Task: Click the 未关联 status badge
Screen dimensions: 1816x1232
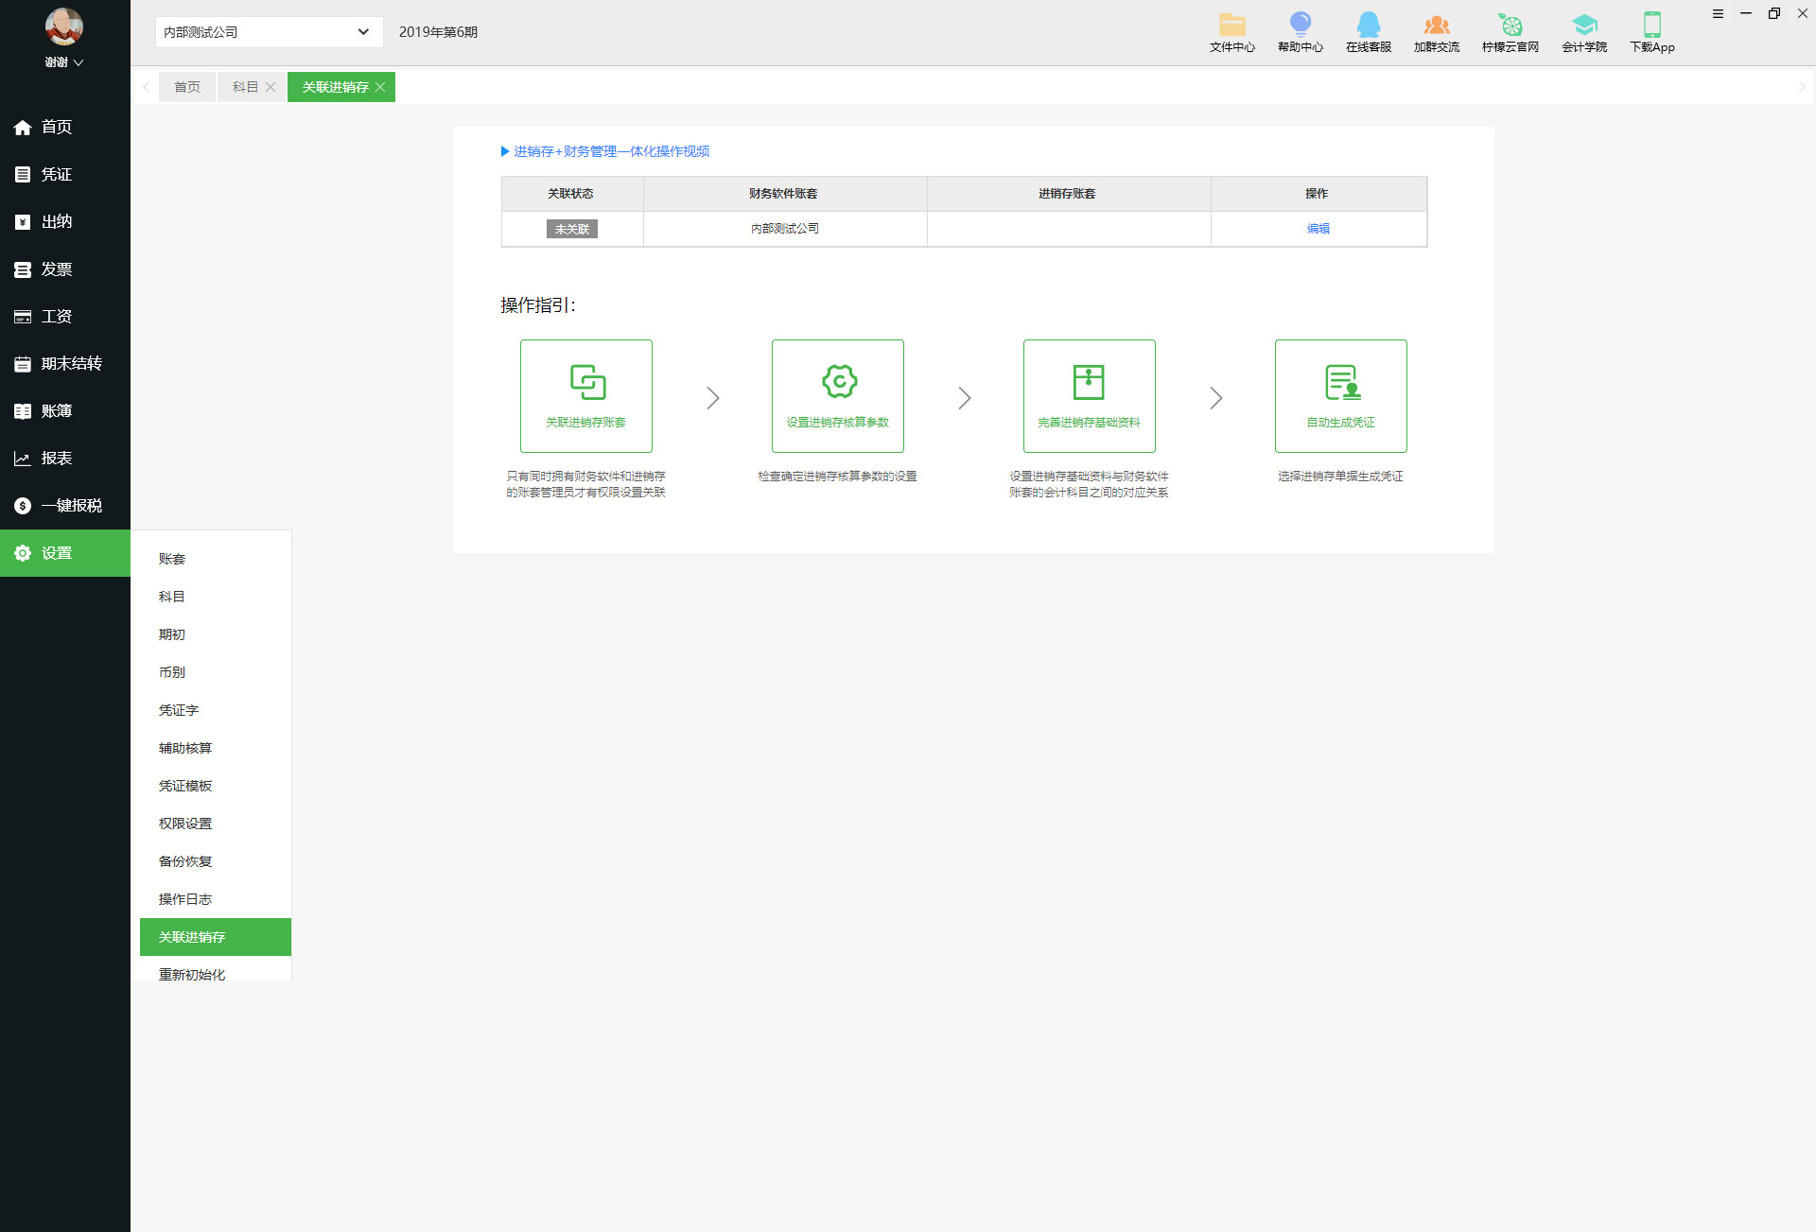Action: (x=571, y=229)
